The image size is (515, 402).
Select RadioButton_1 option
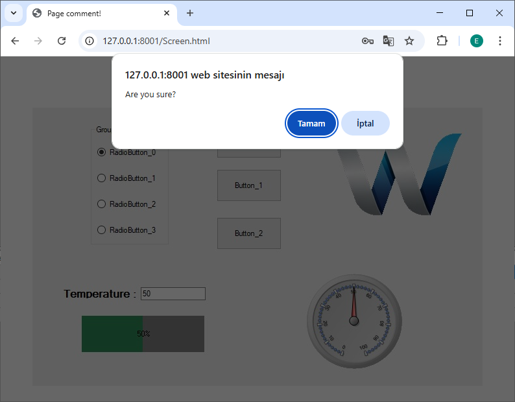click(101, 178)
